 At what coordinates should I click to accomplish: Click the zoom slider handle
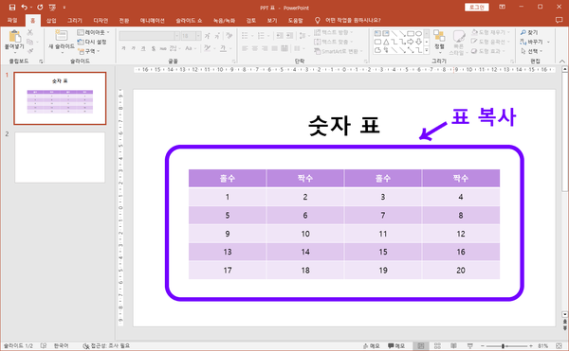[504, 346]
